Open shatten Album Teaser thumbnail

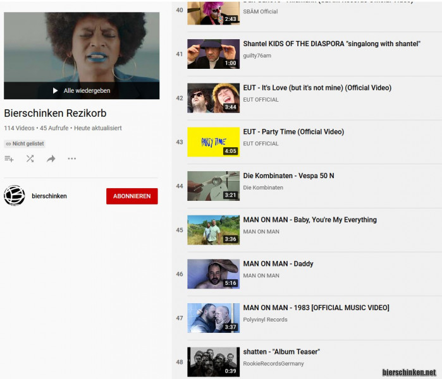213,362
